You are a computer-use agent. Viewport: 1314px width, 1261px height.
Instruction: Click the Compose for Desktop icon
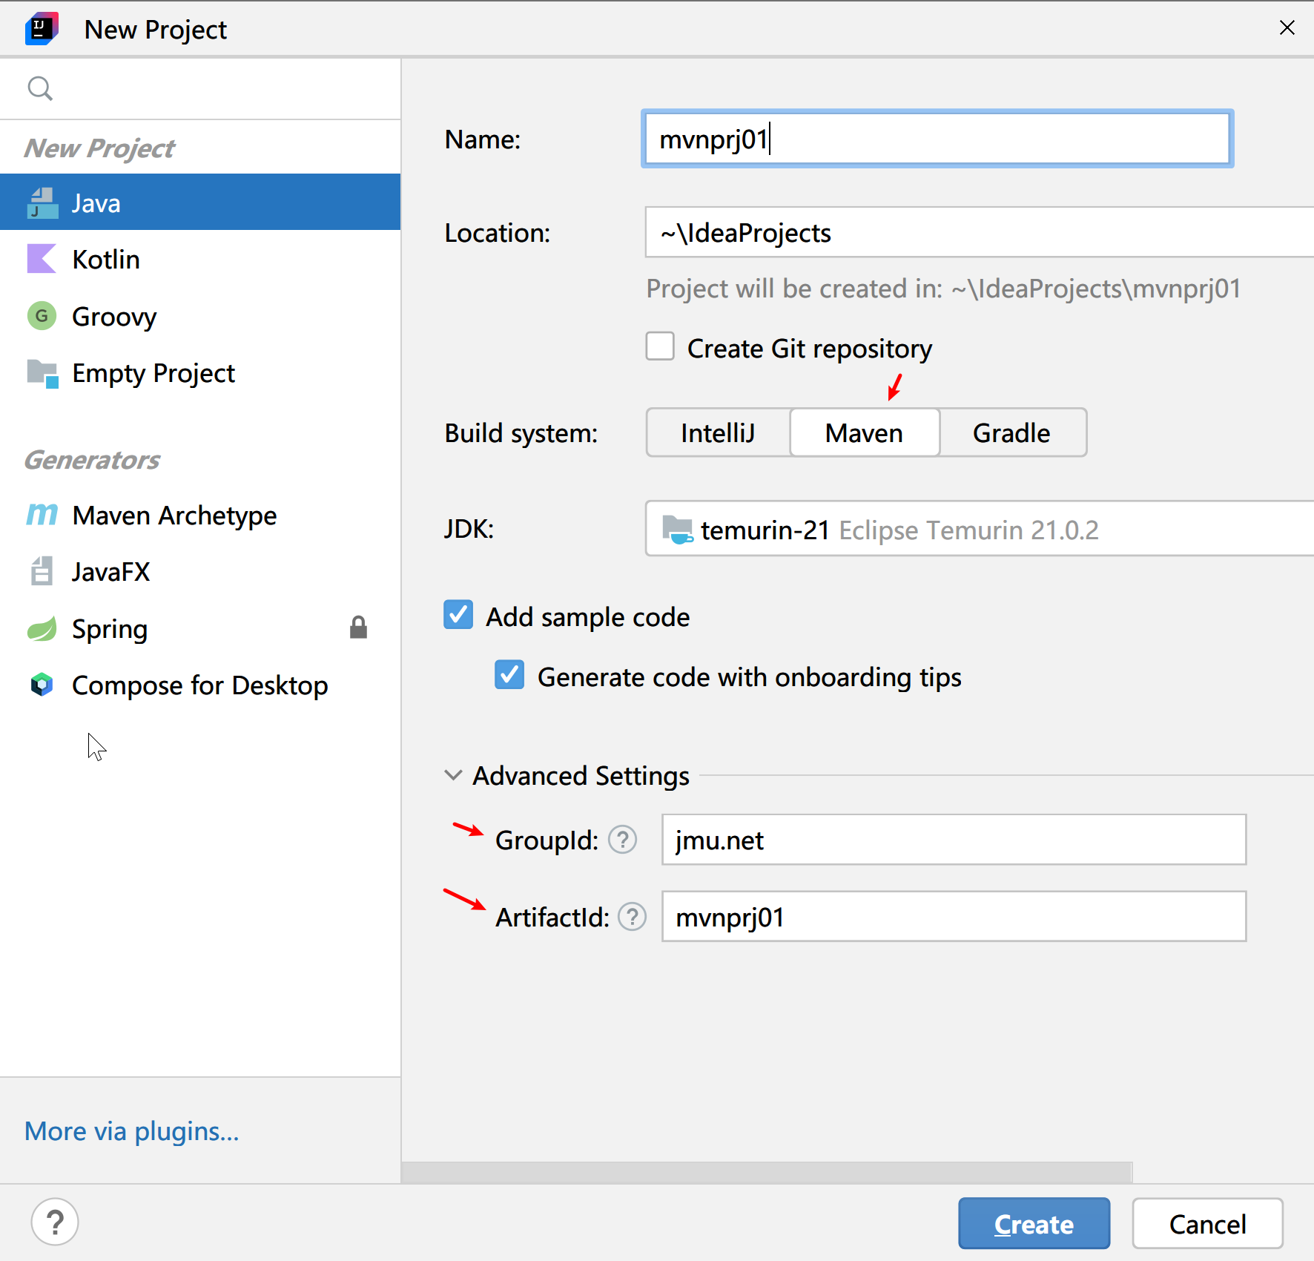[42, 685]
